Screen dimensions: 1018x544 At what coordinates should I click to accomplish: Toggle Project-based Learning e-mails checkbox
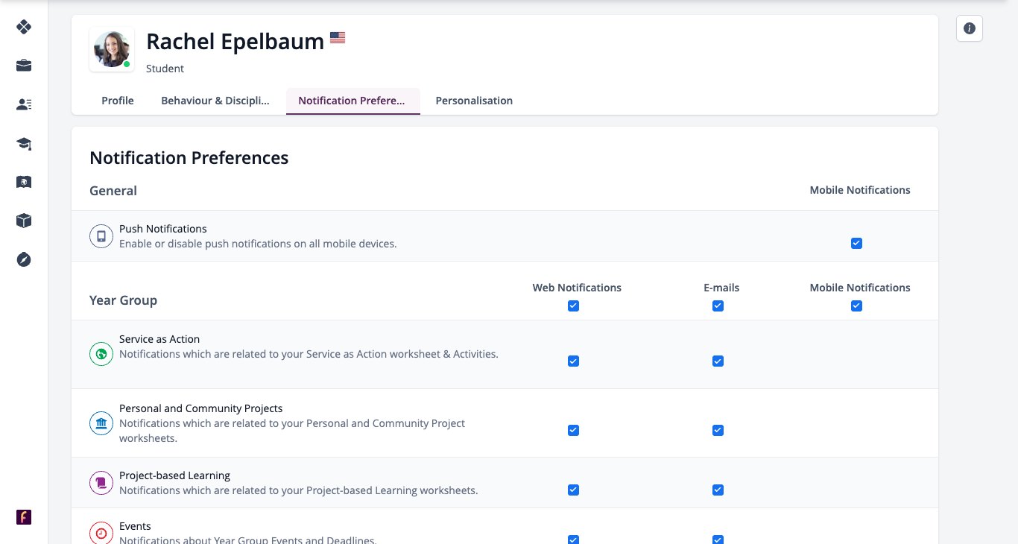point(718,490)
